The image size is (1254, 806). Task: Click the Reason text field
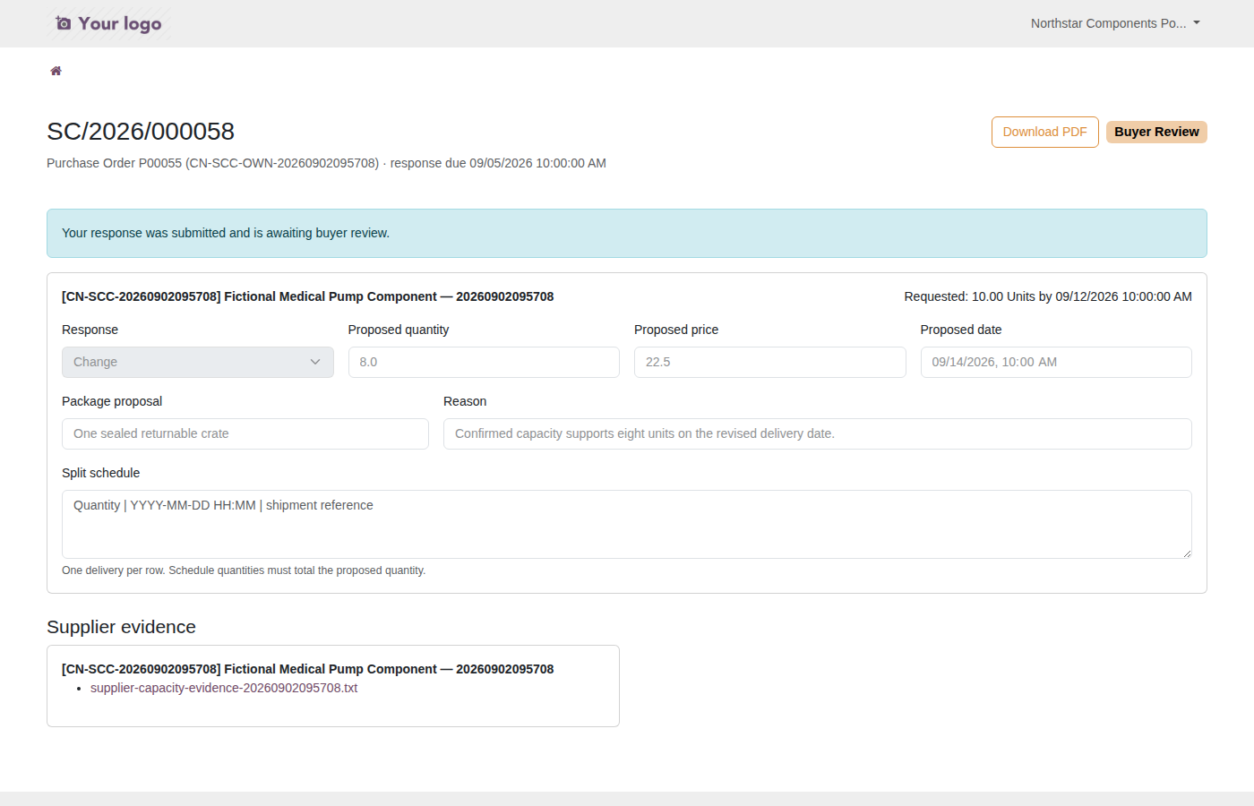coord(818,433)
